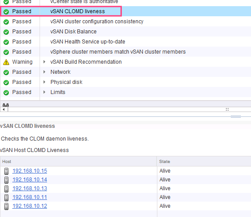The image size is (251, 217).
Task: Open host link 192.168.10.14
Action: pyautogui.click(x=30, y=180)
